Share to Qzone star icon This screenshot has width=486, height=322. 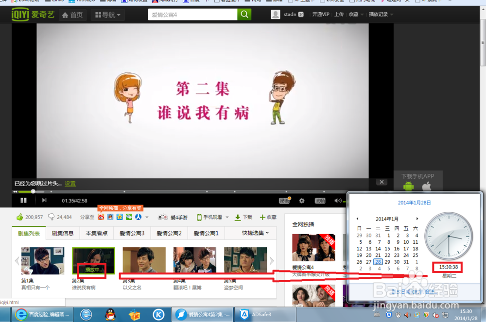[120, 217]
